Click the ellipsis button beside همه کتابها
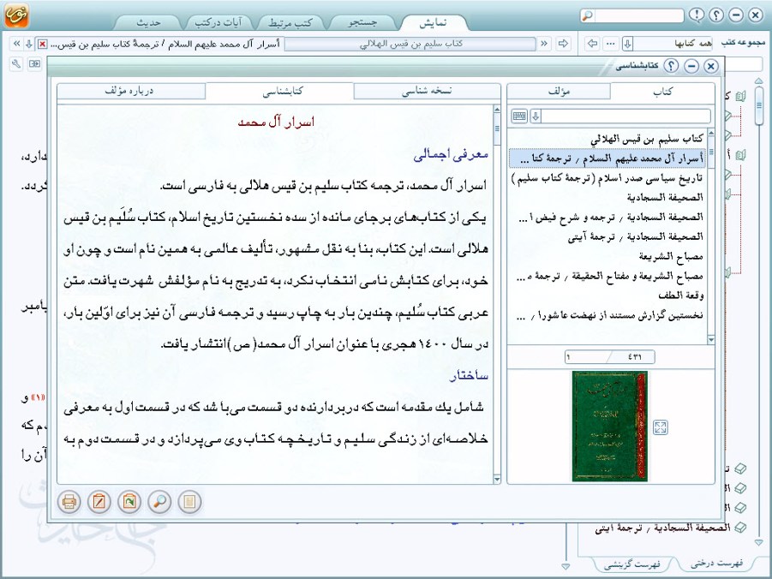This screenshot has width=772, height=579. tap(611, 44)
